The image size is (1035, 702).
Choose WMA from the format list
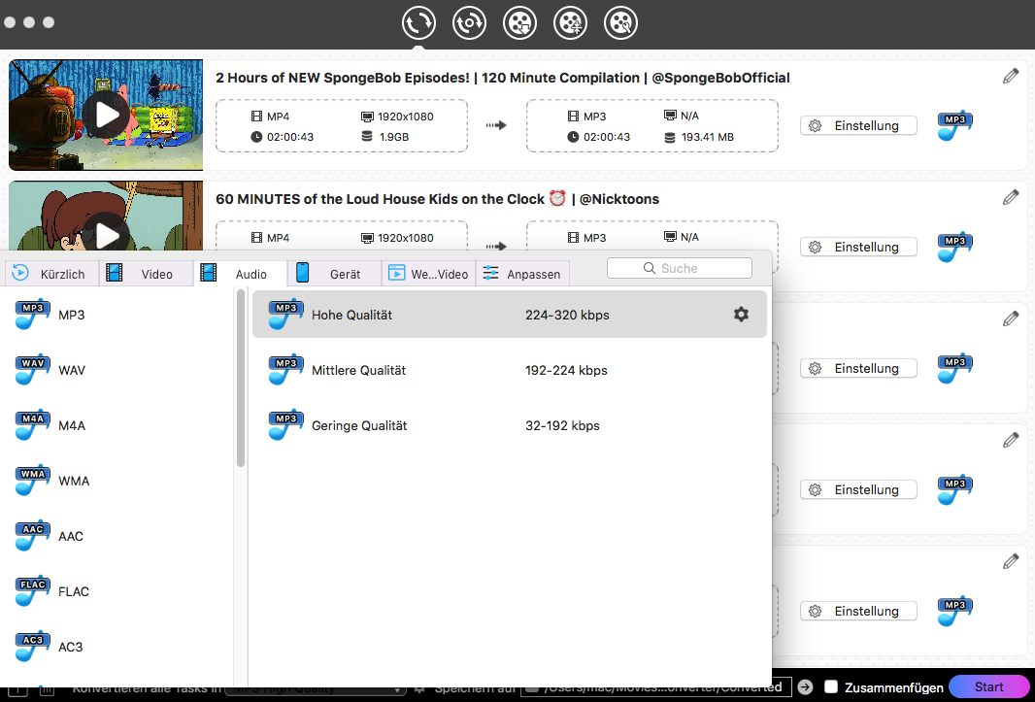(x=117, y=482)
